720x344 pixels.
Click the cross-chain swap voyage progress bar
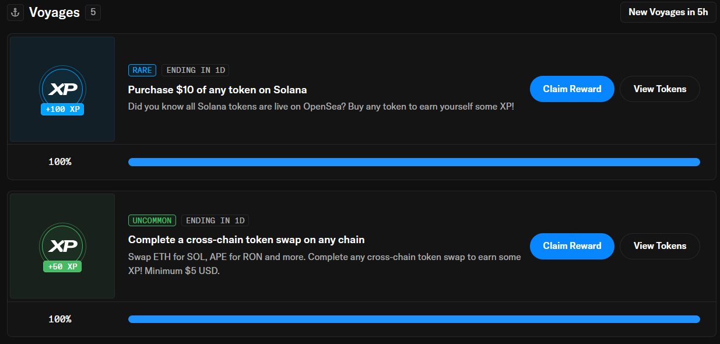pos(414,319)
